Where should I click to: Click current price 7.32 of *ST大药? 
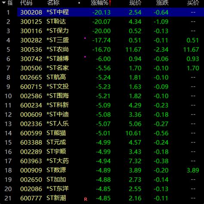point(135,161)
